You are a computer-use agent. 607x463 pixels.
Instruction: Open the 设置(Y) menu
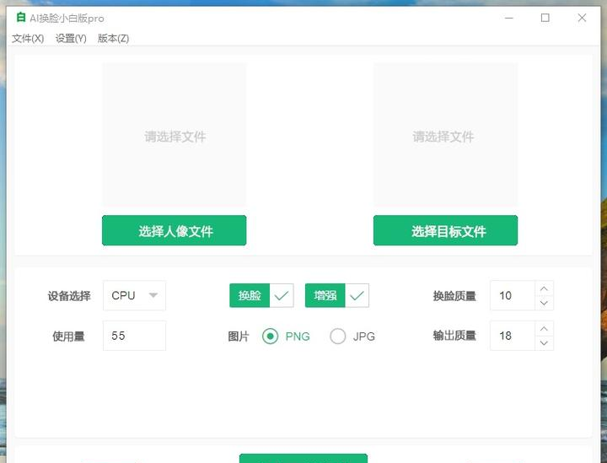(x=71, y=38)
